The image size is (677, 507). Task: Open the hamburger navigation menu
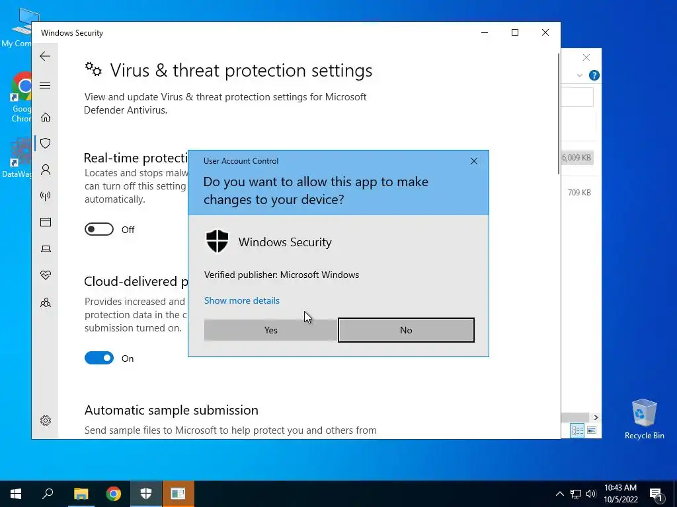point(45,85)
